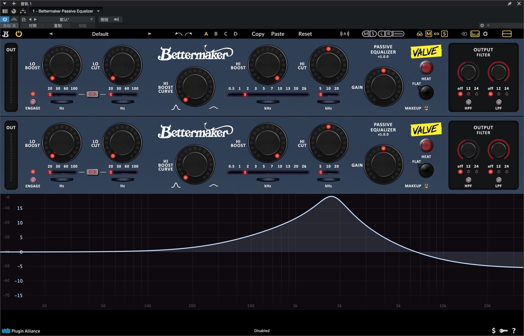Switch to settings slot B
This screenshot has width=524, height=336.
click(x=216, y=34)
